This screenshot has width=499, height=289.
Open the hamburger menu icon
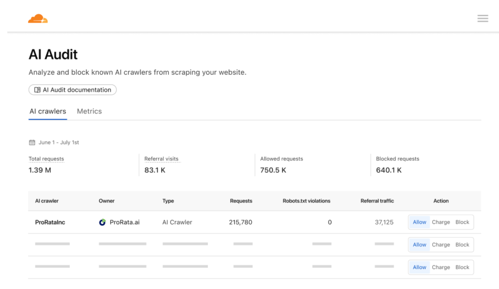482,18
